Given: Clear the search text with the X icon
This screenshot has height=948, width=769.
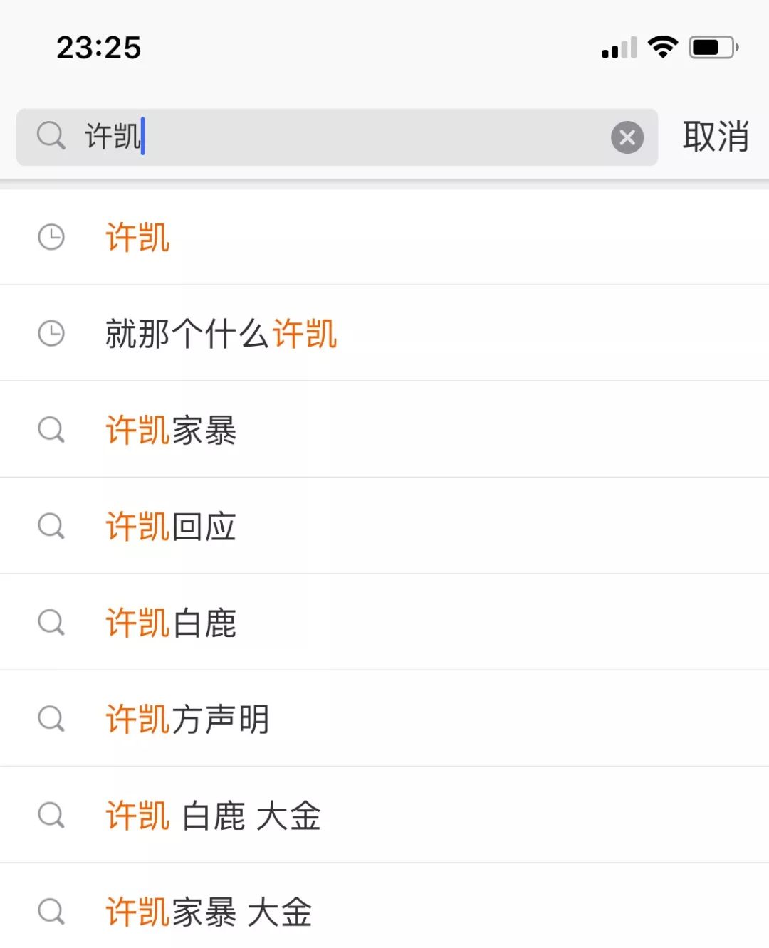Looking at the screenshot, I should [627, 137].
